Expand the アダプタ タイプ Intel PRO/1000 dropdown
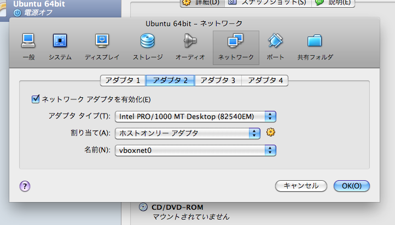 pos(196,116)
